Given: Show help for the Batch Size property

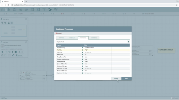Looking at the screenshot, I should point(83,55).
